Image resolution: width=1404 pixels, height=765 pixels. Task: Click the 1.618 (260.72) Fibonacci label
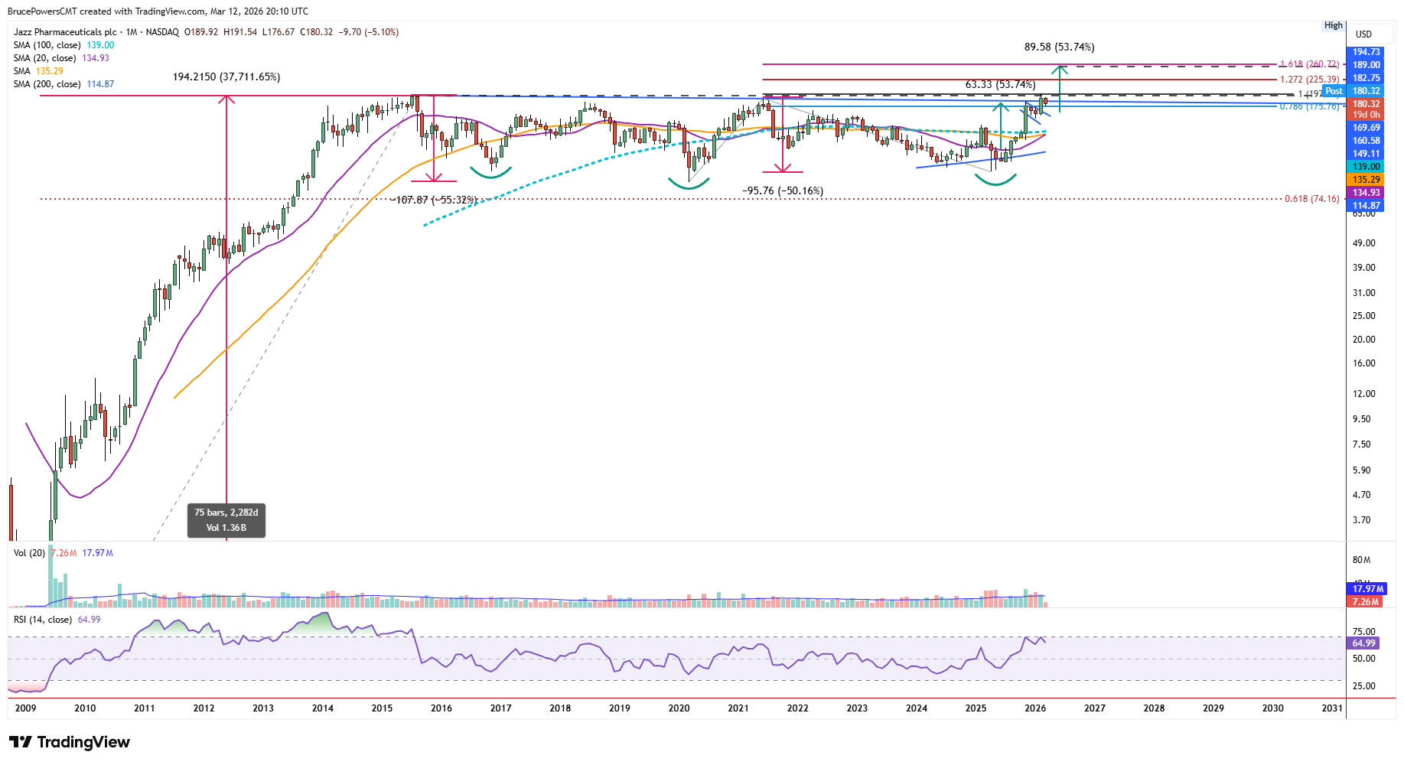1310,64
